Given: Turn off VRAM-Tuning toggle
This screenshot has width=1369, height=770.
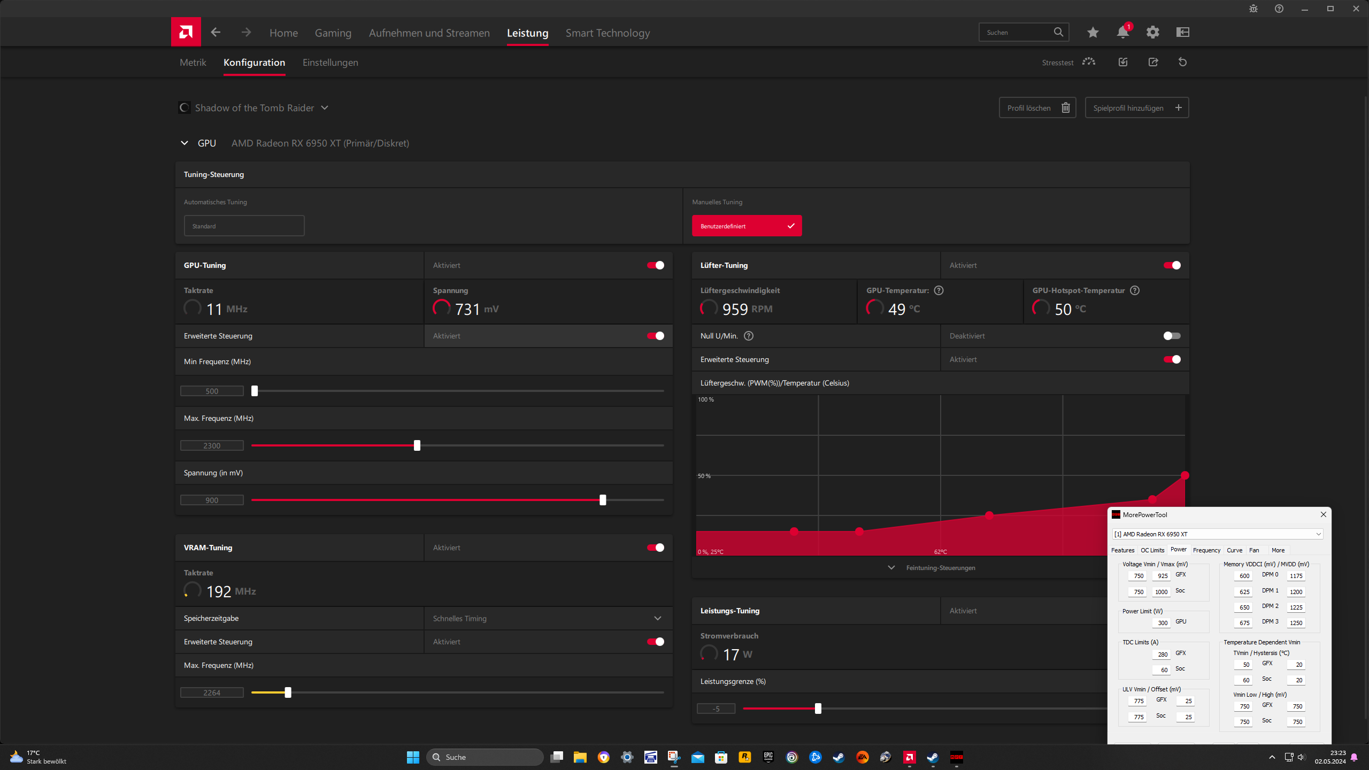Looking at the screenshot, I should (x=655, y=548).
